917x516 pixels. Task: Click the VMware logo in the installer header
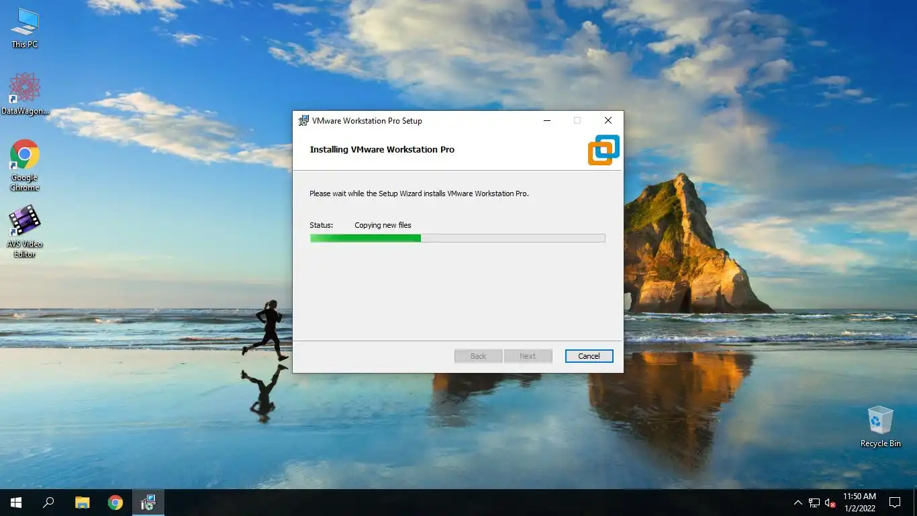tap(604, 150)
